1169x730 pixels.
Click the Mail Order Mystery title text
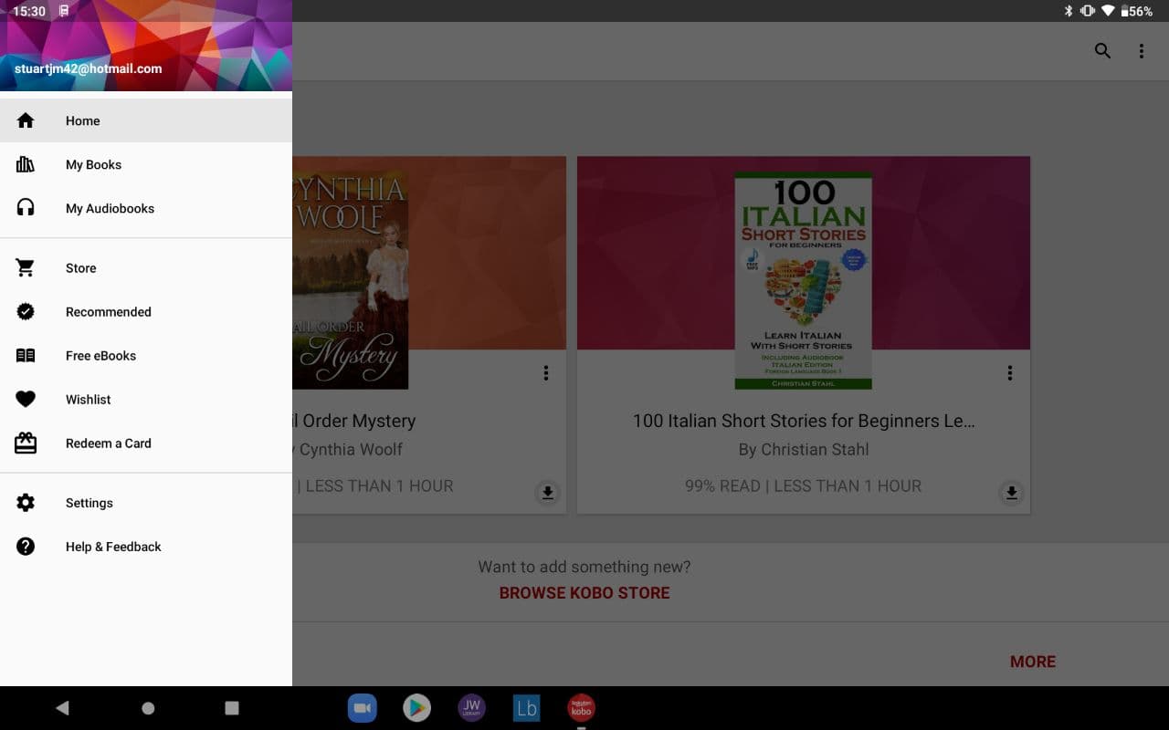(354, 421)
